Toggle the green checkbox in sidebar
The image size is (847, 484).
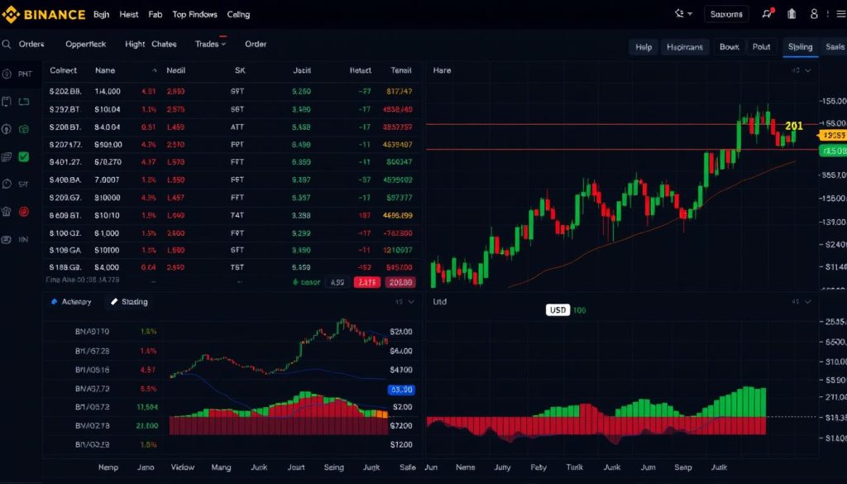click(x=24, y=156)
